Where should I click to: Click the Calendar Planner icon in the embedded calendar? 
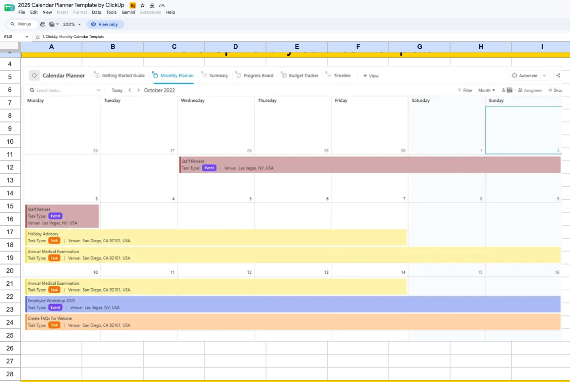34,75
